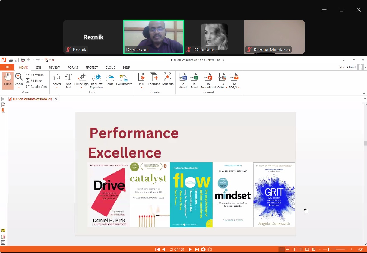Click the zoom out minus button
367x253 pixels.
tap(320, 249)
